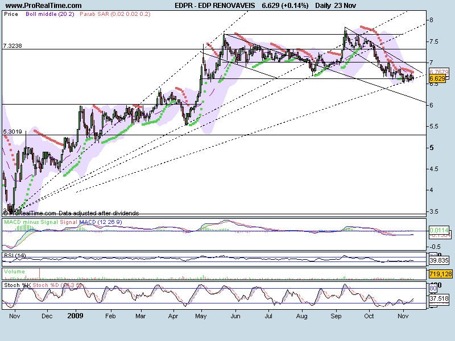Click the 4 tick on the price axis
455x341 pixels.
pos(432,190)
